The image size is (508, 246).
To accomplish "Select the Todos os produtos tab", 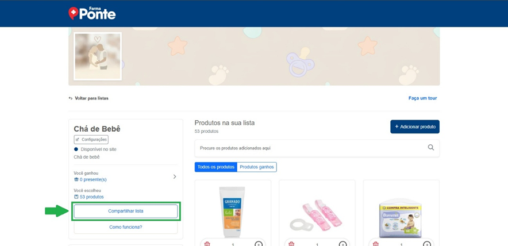I will 215,167.
